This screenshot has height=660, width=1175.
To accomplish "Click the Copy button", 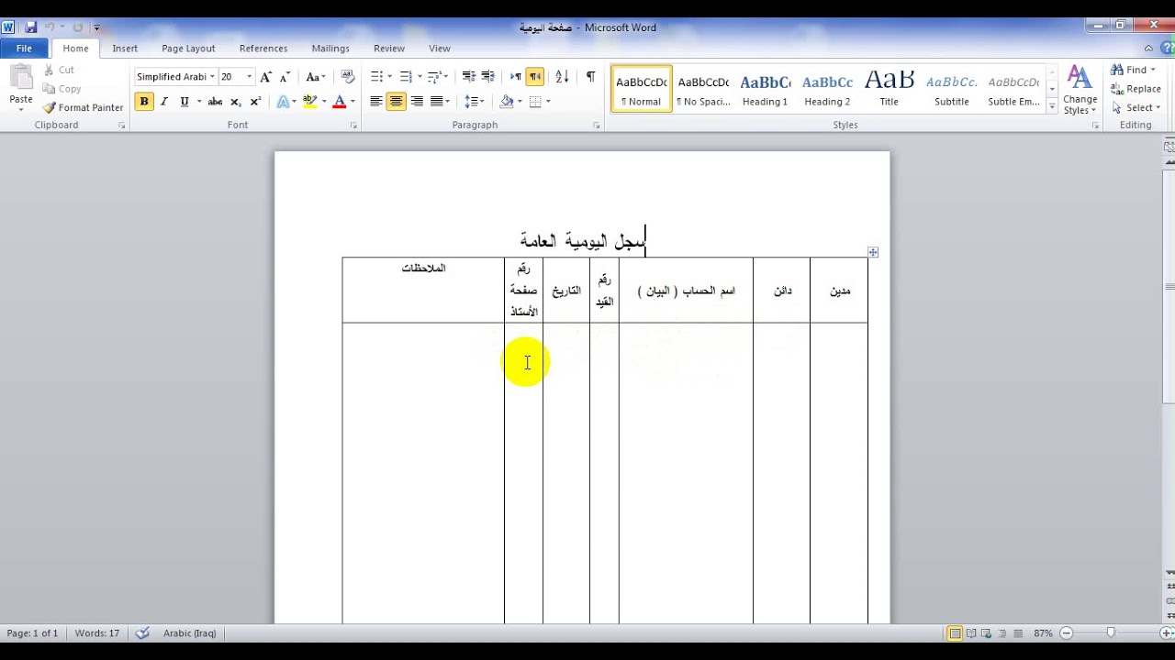I will (x=62, y=89).
